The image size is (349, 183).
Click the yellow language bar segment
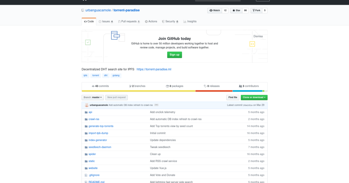click(138, 91)
